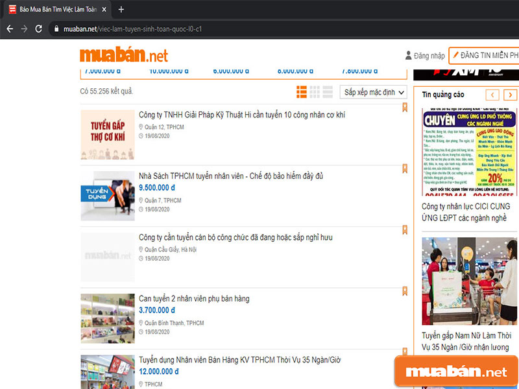Click the address bar URL
519x389 pixels.
(132, 29)
